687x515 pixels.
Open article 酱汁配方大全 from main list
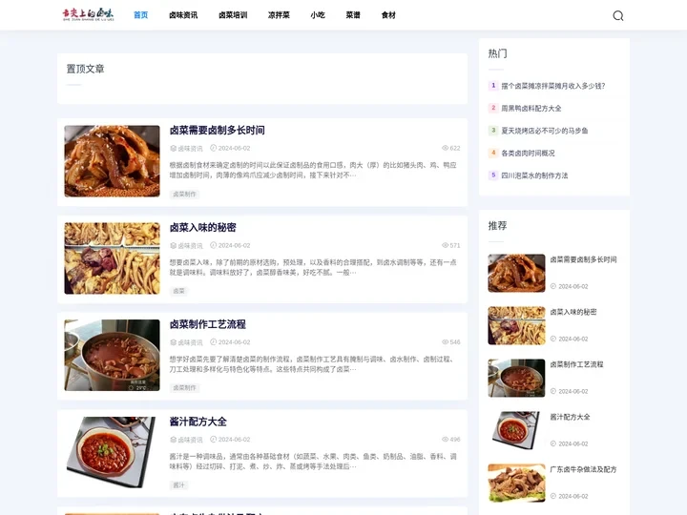(198, 422)
